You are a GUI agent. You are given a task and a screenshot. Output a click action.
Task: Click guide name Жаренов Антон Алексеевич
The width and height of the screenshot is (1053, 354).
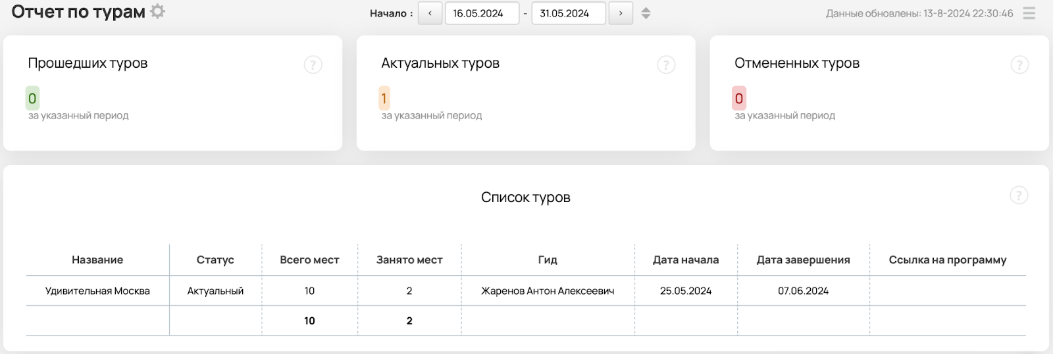548,291
